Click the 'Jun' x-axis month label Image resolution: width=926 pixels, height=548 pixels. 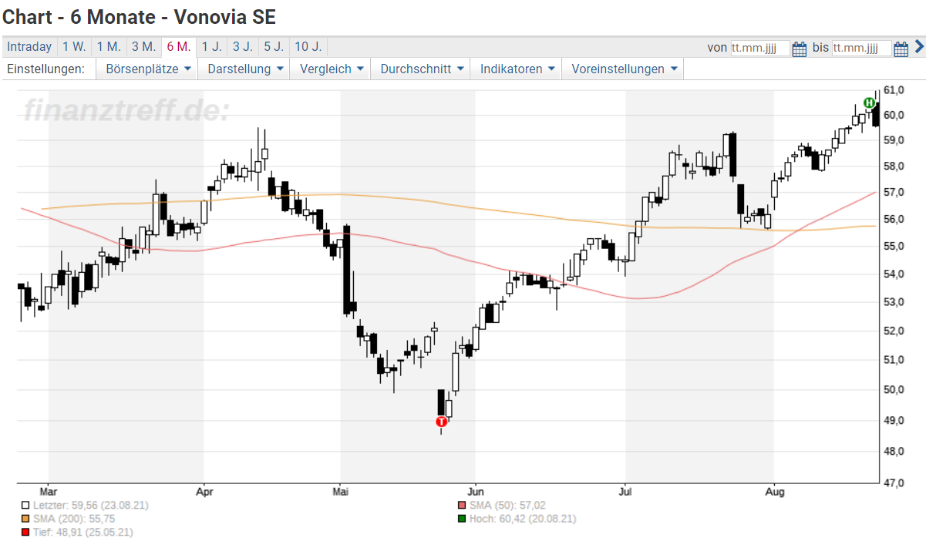[x=476, y=491]
